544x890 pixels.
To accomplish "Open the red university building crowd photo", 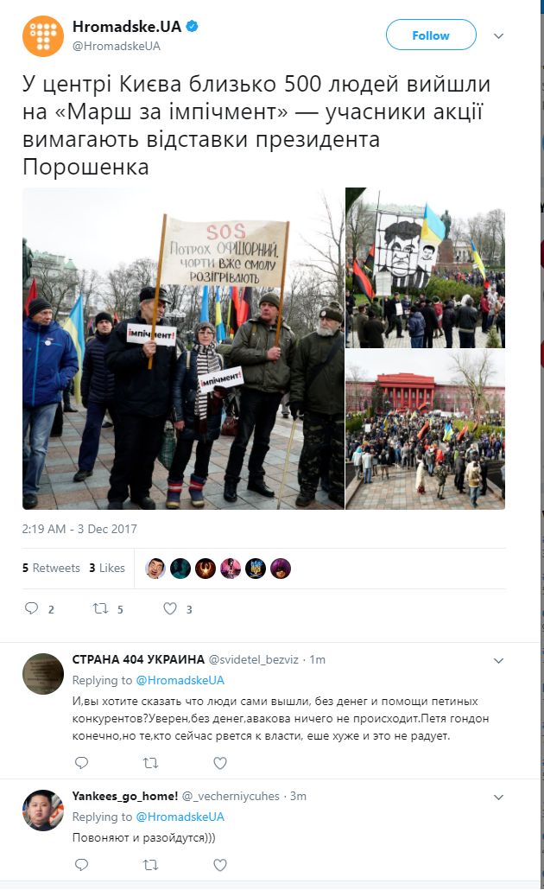I will click(426, 429).
